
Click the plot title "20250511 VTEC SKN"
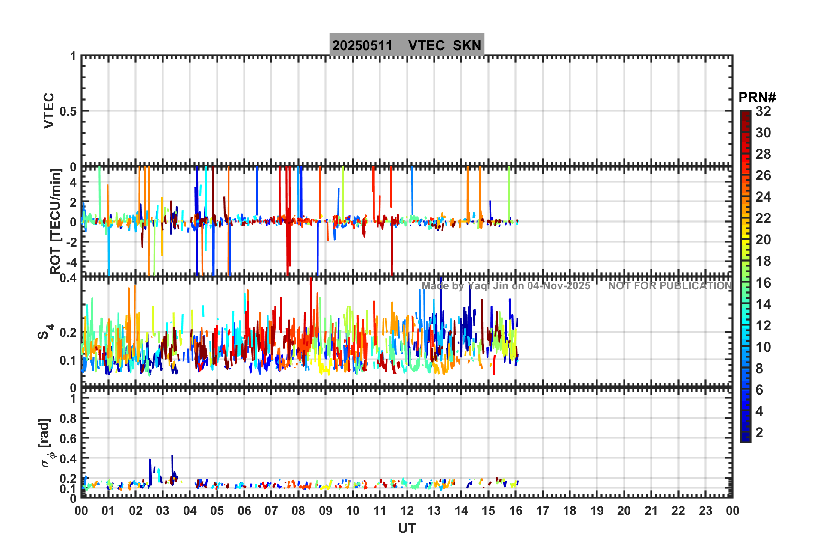click(x=407, y=45)
